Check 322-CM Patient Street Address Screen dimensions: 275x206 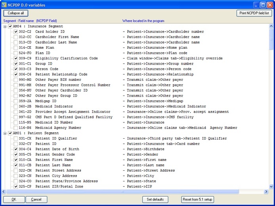[16, 171]
